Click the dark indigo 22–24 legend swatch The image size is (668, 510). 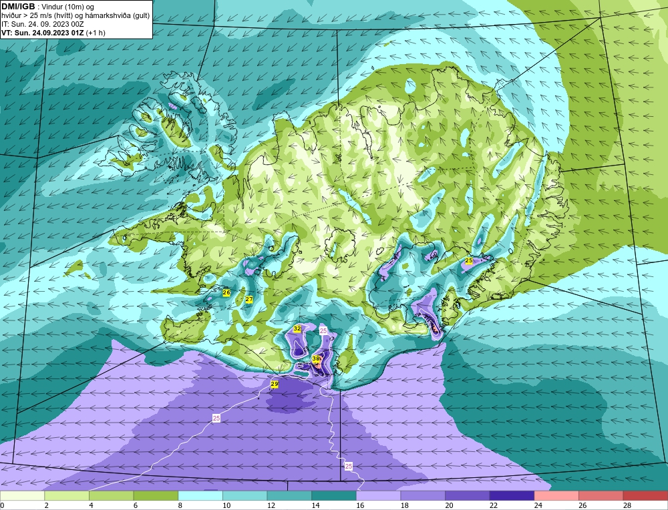[x=512, y=496]
